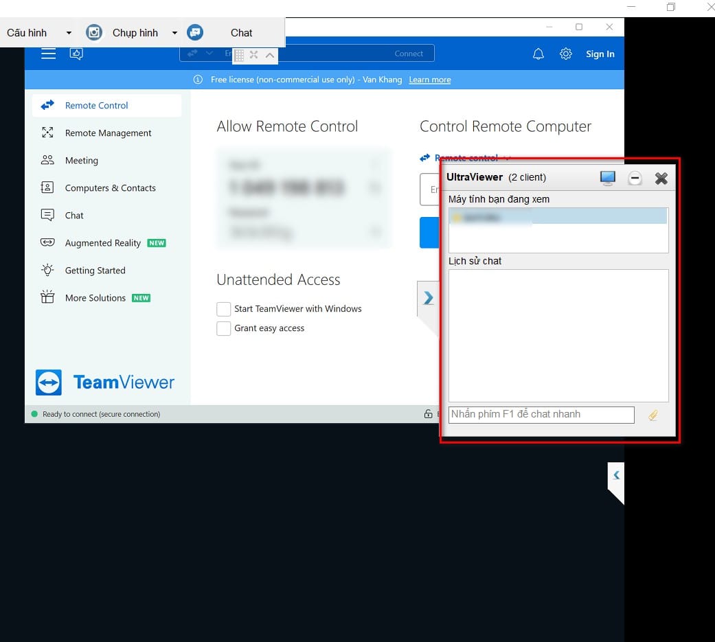Tick the Grant easy access checkbox
This screenshot has height=642, width=715.
pos(223,328)
